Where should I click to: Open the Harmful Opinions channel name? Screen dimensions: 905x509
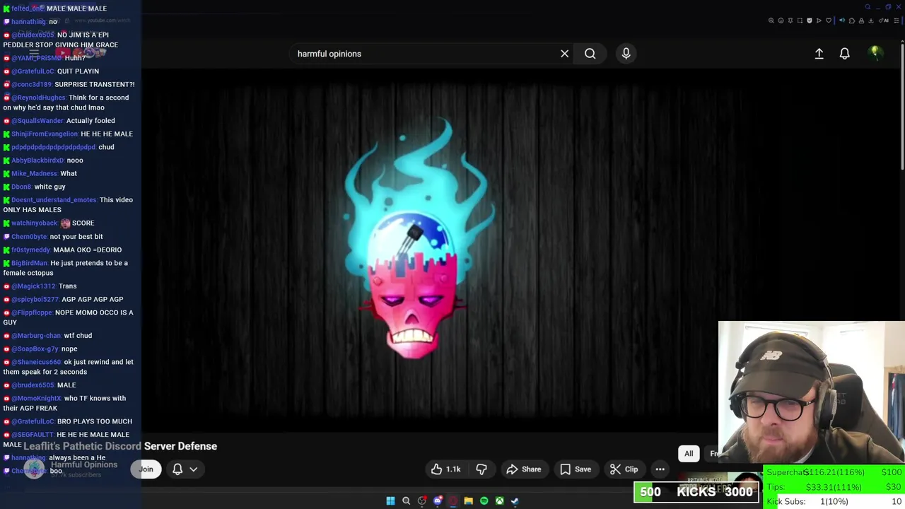coord(84,464)
